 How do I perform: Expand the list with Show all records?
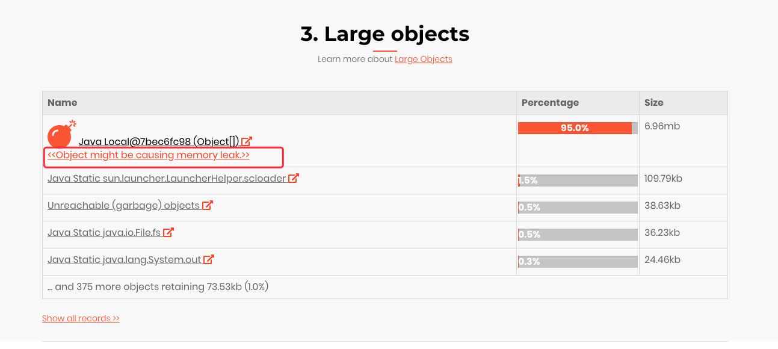tap(81, 318)
